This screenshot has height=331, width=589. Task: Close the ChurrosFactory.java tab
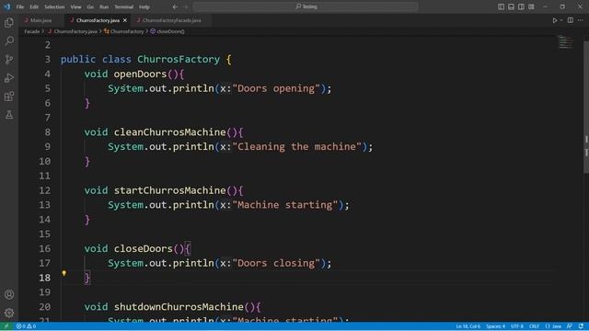[125, 20]
